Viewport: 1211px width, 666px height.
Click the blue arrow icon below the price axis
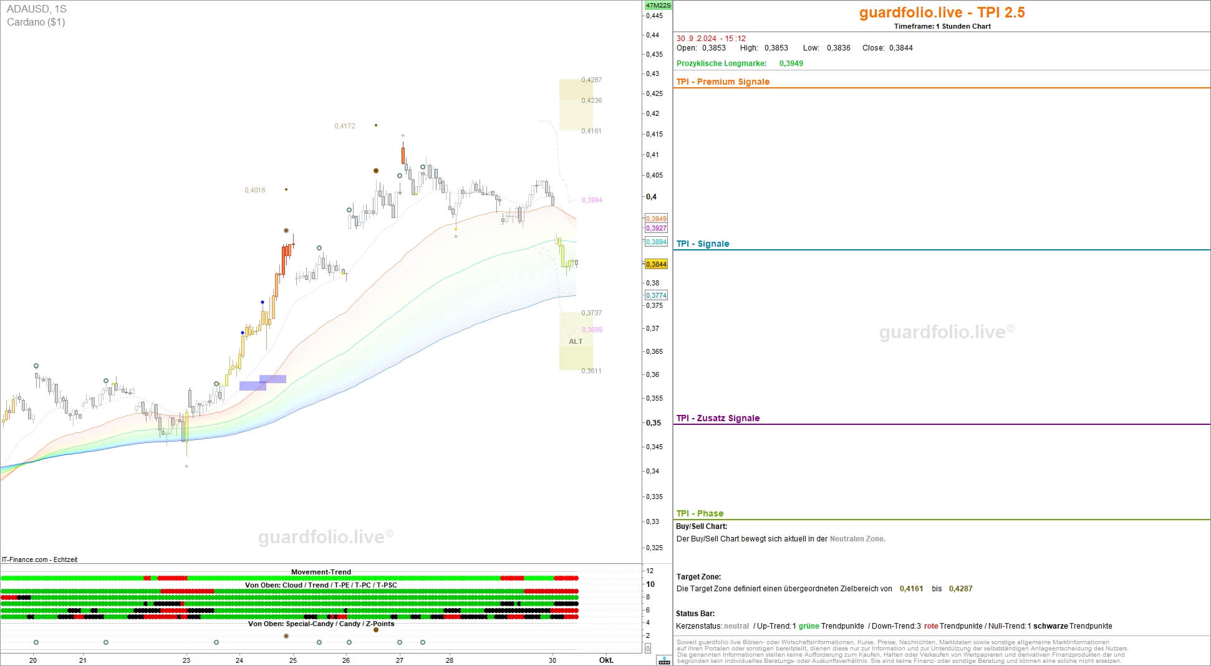664,660
